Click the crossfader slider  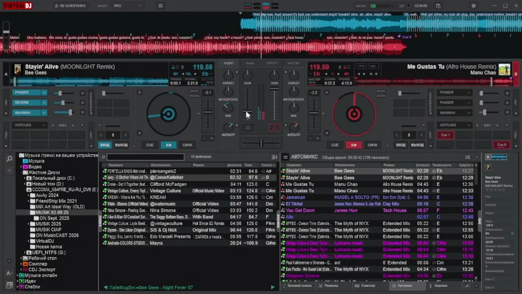(261, 143)
